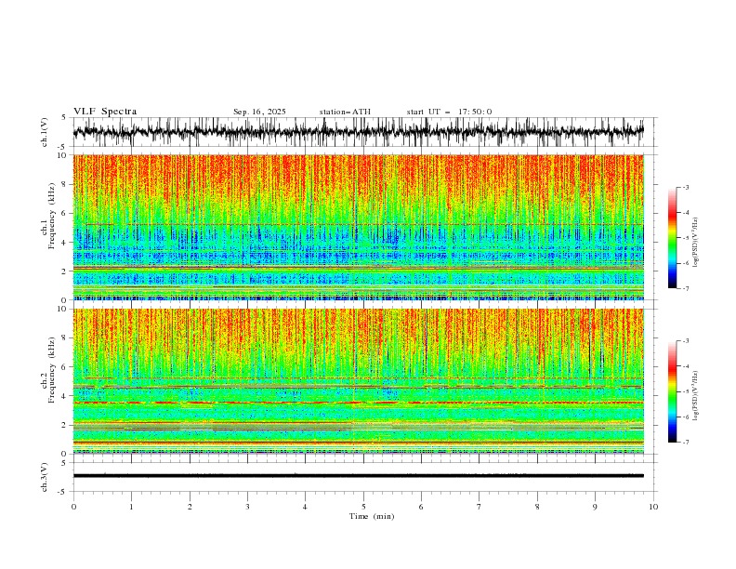
Task: Click the time axis tick label '3'
Action: (247, 507)
